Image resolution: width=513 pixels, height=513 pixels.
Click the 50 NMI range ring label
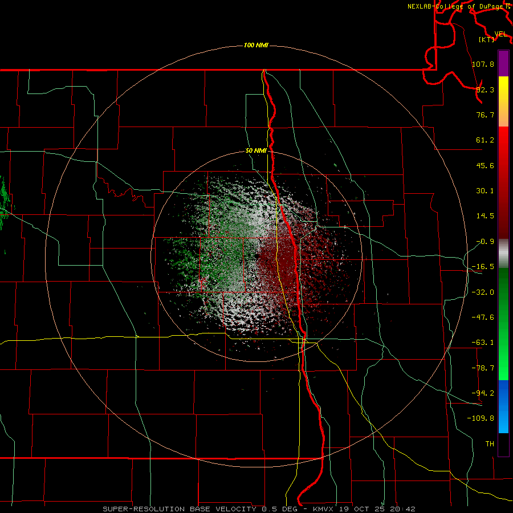[256, 150]
